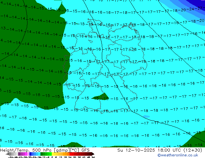Screen dimensions: 205x158
Task: Click the '54' value at the end of the legend scale
Action: click(93, 157)
